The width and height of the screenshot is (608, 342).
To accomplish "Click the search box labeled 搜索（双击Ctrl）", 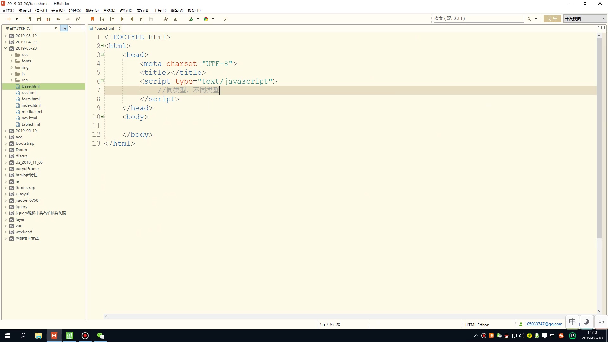I will pyautogui.click(x=478, y=19).
